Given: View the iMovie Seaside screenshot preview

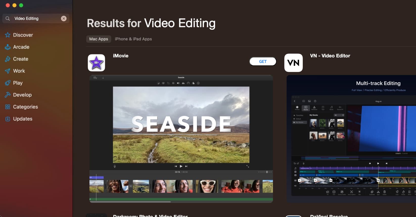Looking at the screenshot, I should 181,139.
